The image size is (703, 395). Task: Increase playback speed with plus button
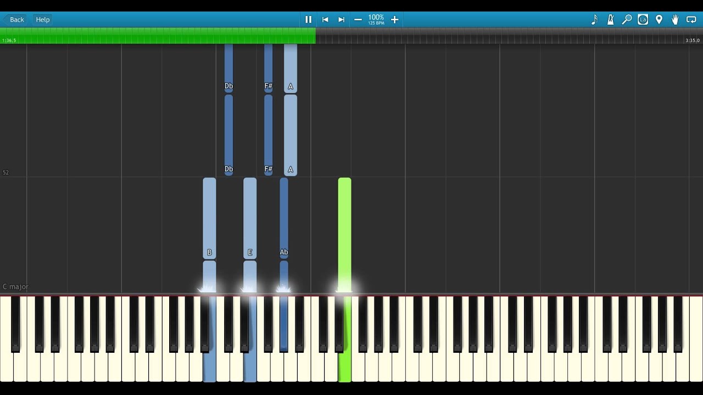tap(394, 20)
